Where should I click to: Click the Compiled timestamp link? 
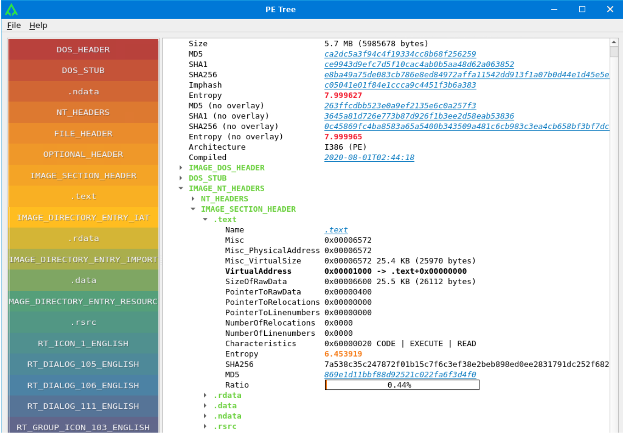point(369,157)
